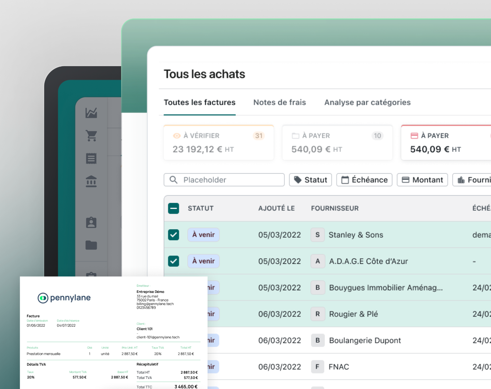Click supplier name FNAC

(339, 367)
